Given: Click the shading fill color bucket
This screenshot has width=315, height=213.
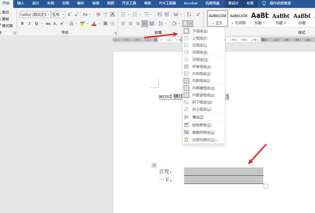Looking at the screenshot, I should click(174, 24).
